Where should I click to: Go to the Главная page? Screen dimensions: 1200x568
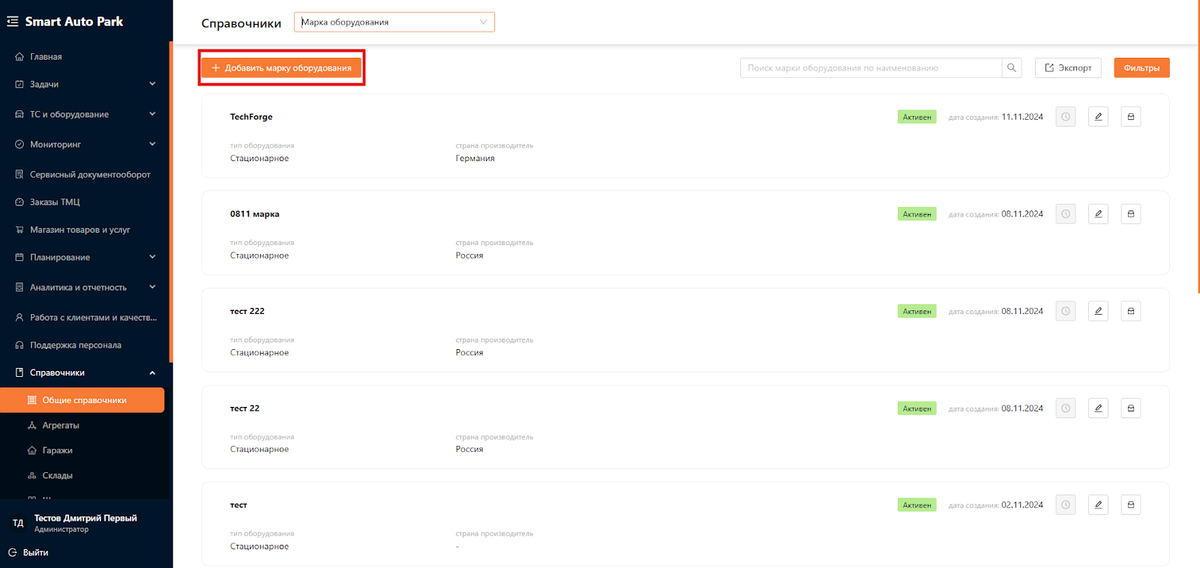click(46, 57)
